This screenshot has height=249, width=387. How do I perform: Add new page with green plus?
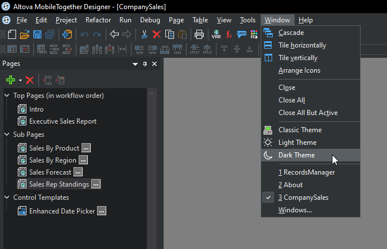pos(10,80)
